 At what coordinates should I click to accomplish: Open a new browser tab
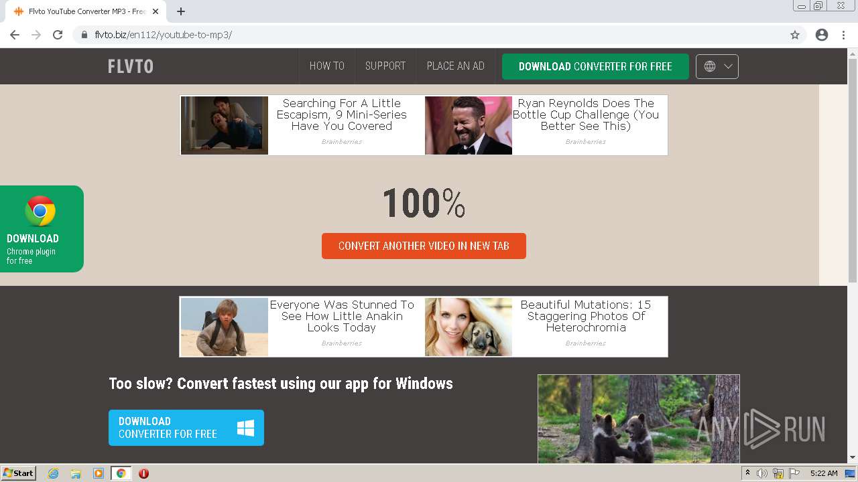coord(181,11)
